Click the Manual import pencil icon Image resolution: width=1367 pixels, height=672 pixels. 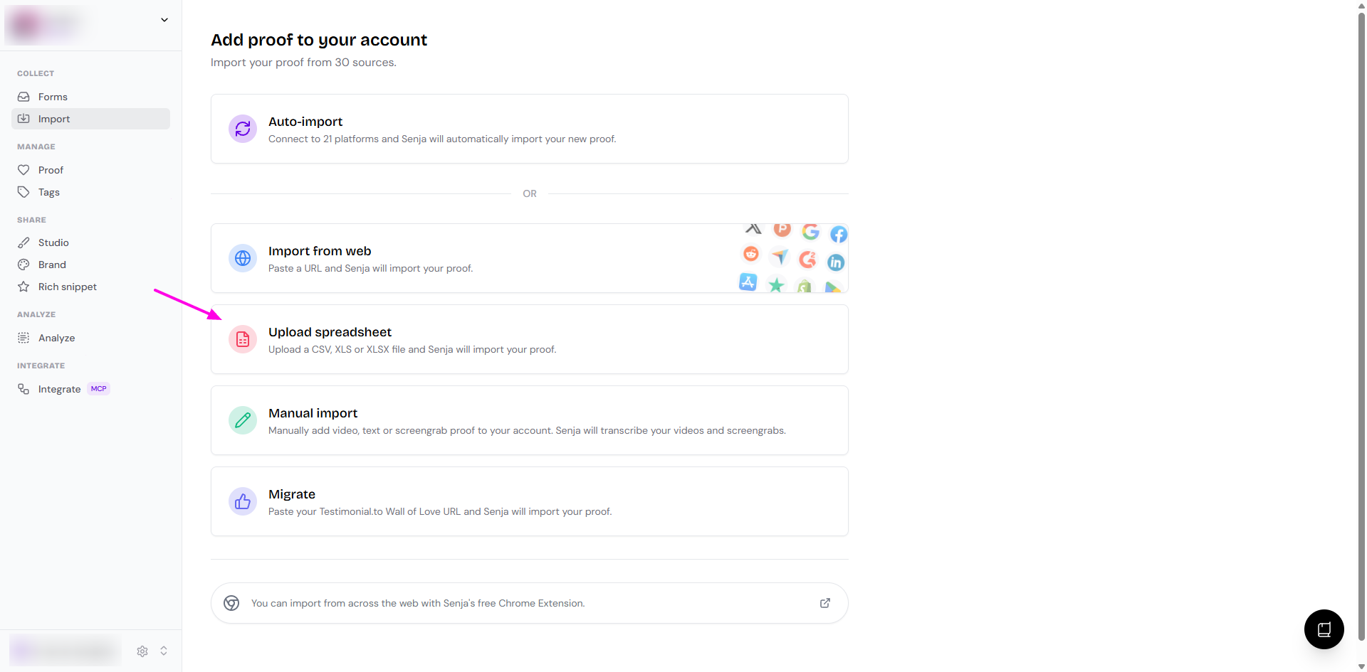click(243, 420)
